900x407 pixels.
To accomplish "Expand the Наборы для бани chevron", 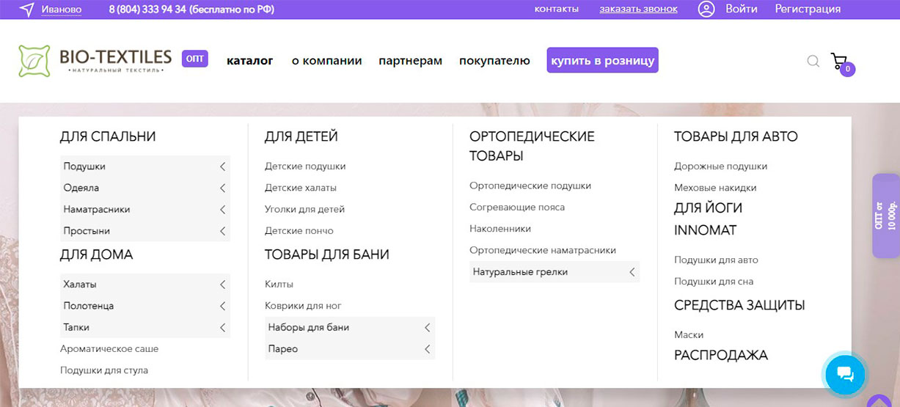I will (427, 328).
